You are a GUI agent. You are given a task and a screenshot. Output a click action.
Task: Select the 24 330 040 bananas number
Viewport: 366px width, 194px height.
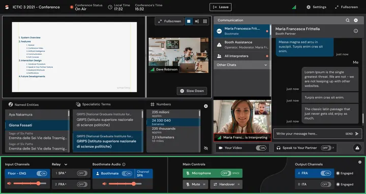click(x=173, y=122)
